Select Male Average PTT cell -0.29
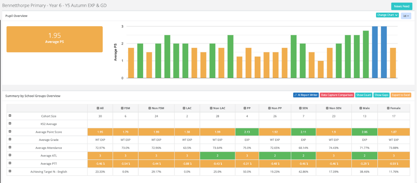417x183 pixels. [364, 164]
